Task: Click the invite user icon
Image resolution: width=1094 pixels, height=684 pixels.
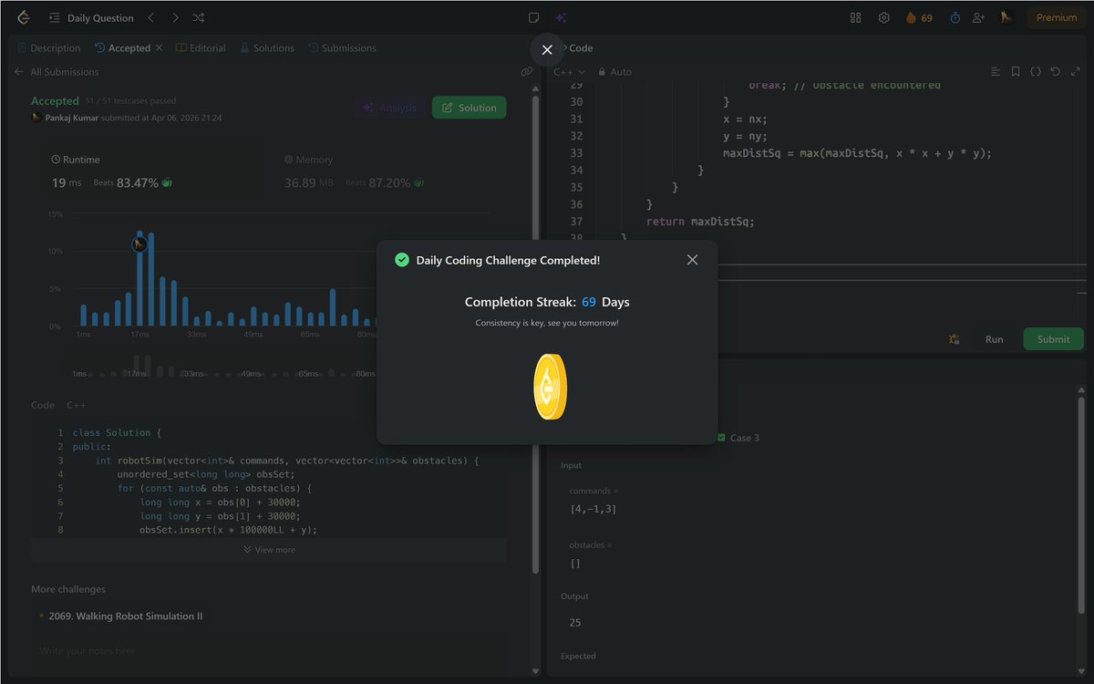Action: click(979, 17)
